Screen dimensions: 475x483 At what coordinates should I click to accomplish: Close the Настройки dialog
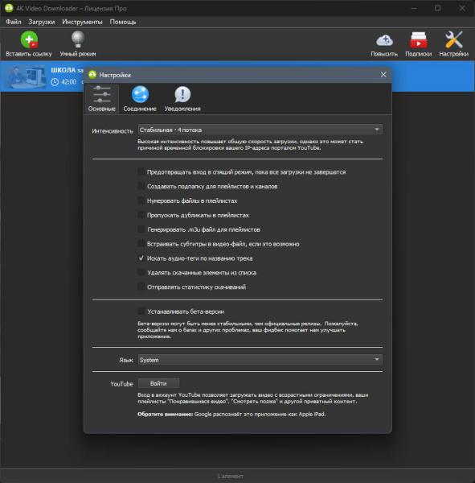tap(383, 75)
